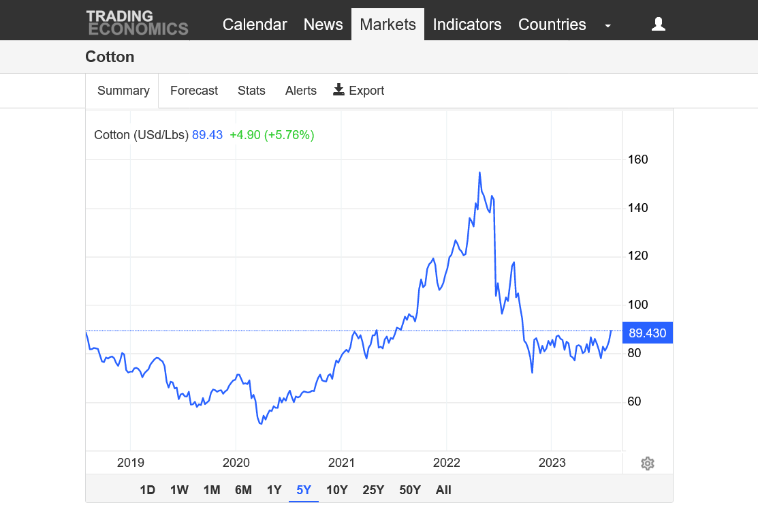
Task: Click the 89.43 price value
Action: click(x=208, y=135)
